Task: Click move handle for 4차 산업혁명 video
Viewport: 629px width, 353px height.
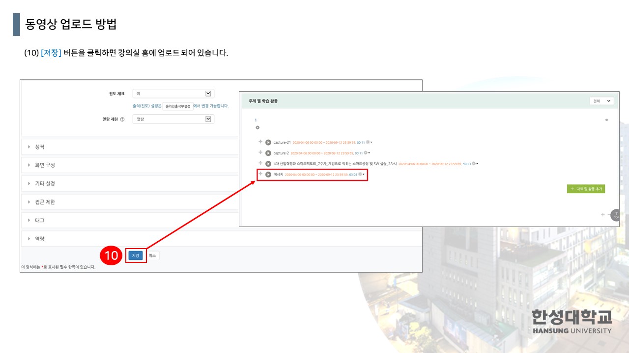Action: [x=260, y=163]
